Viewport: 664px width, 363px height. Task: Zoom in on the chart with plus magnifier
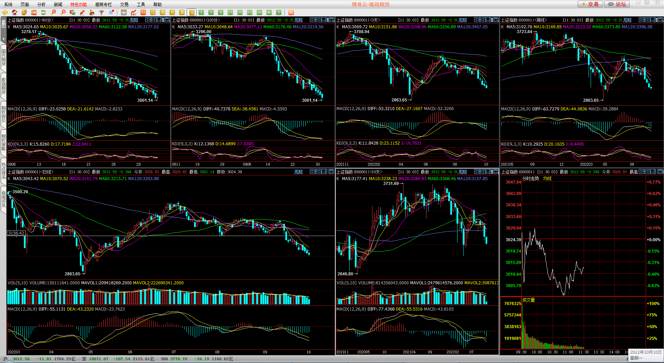pos(53,12)
